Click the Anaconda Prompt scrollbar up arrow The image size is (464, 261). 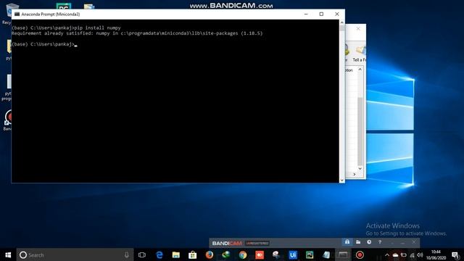tap(341, 22)
